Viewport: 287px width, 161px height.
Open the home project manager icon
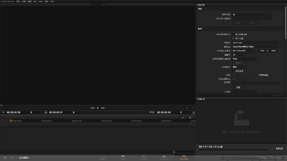(x=5, y=158)
